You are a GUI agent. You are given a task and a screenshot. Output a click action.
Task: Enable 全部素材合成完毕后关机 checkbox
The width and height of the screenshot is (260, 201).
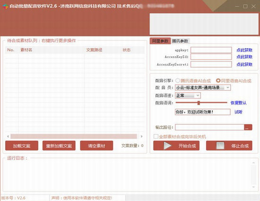click(x=156, y=137)
